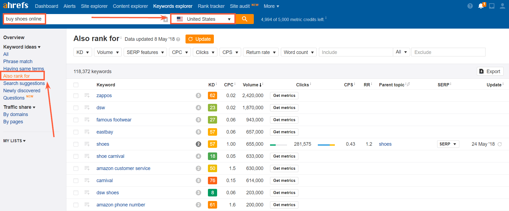Screen dimensions: 509x211
Task: Export the keyword list
Action: (x=490, y=72)
